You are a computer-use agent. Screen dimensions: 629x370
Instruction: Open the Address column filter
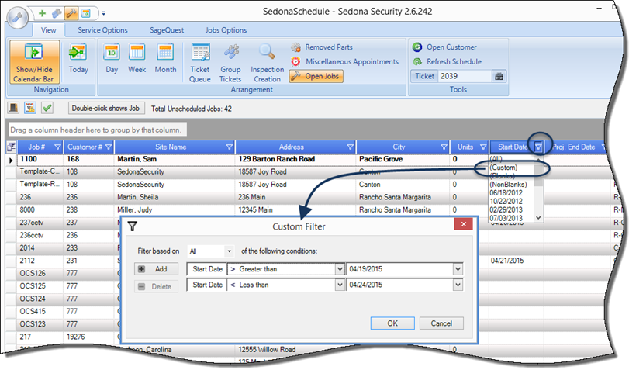351,147
